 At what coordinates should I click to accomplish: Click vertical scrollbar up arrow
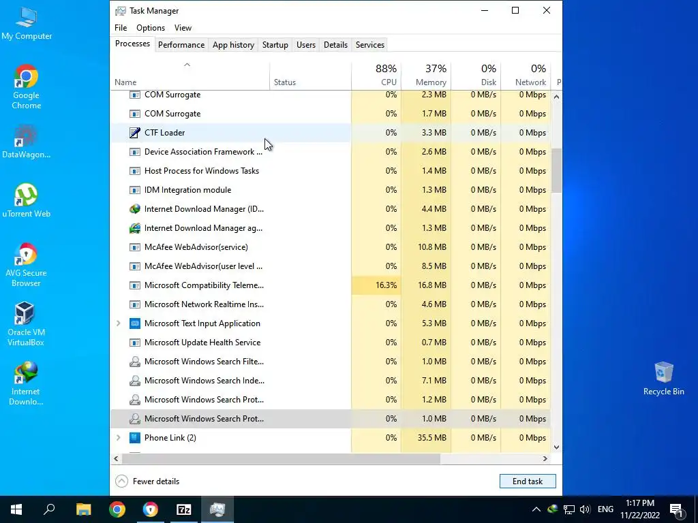coord(556,97)
